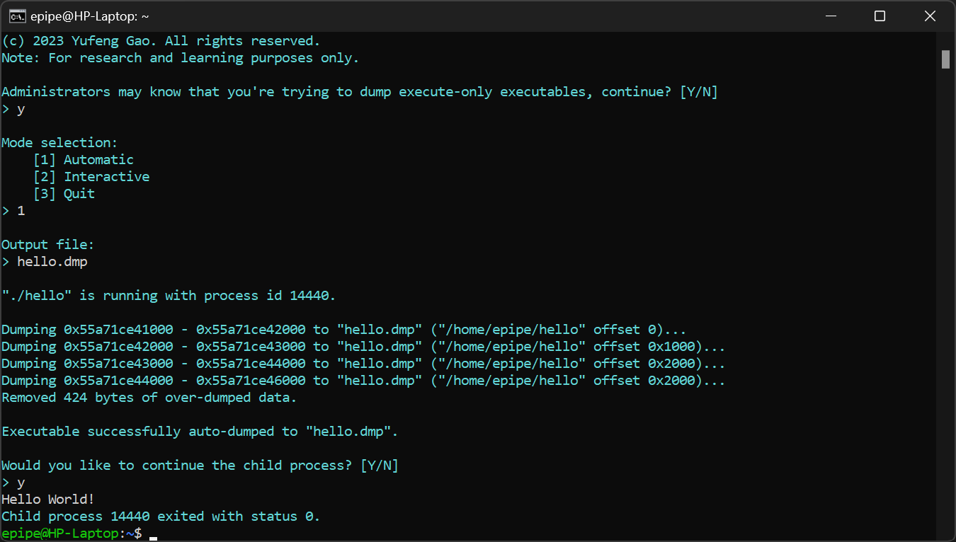Click the [1] Automatic mode option text
The height and width of the screenshot is (542, 956).
(84, 160)
